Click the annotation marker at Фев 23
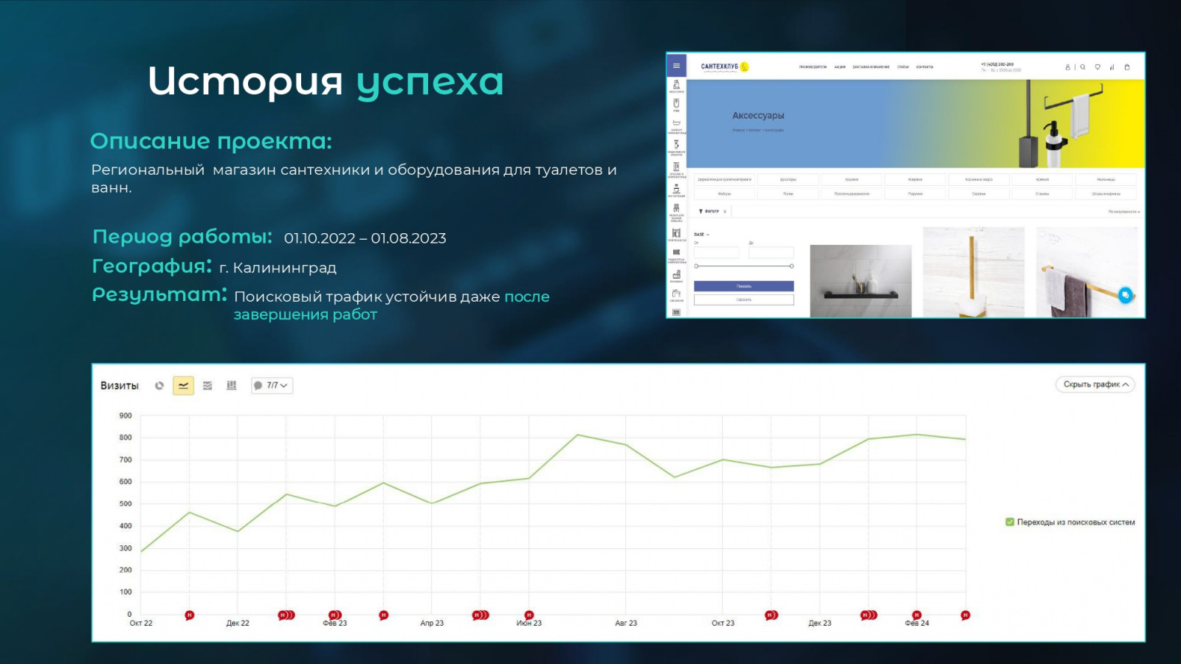 (334, 615)
